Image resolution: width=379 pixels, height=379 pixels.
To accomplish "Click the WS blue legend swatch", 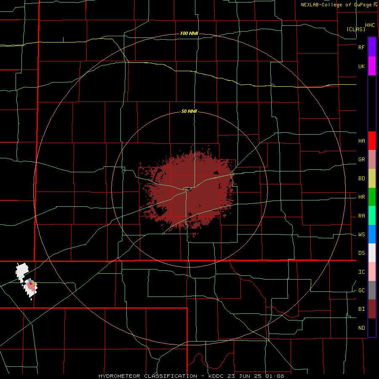I will (x=372, y=234).
